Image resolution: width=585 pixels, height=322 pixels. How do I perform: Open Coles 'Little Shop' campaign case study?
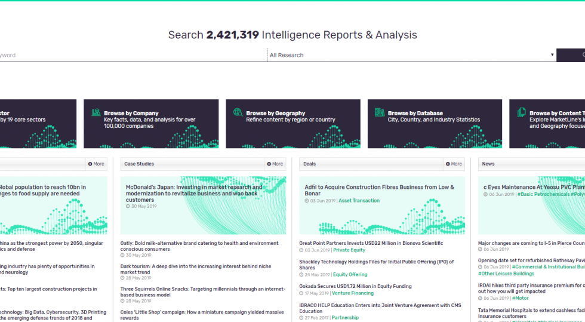click(x=202, y=315)
